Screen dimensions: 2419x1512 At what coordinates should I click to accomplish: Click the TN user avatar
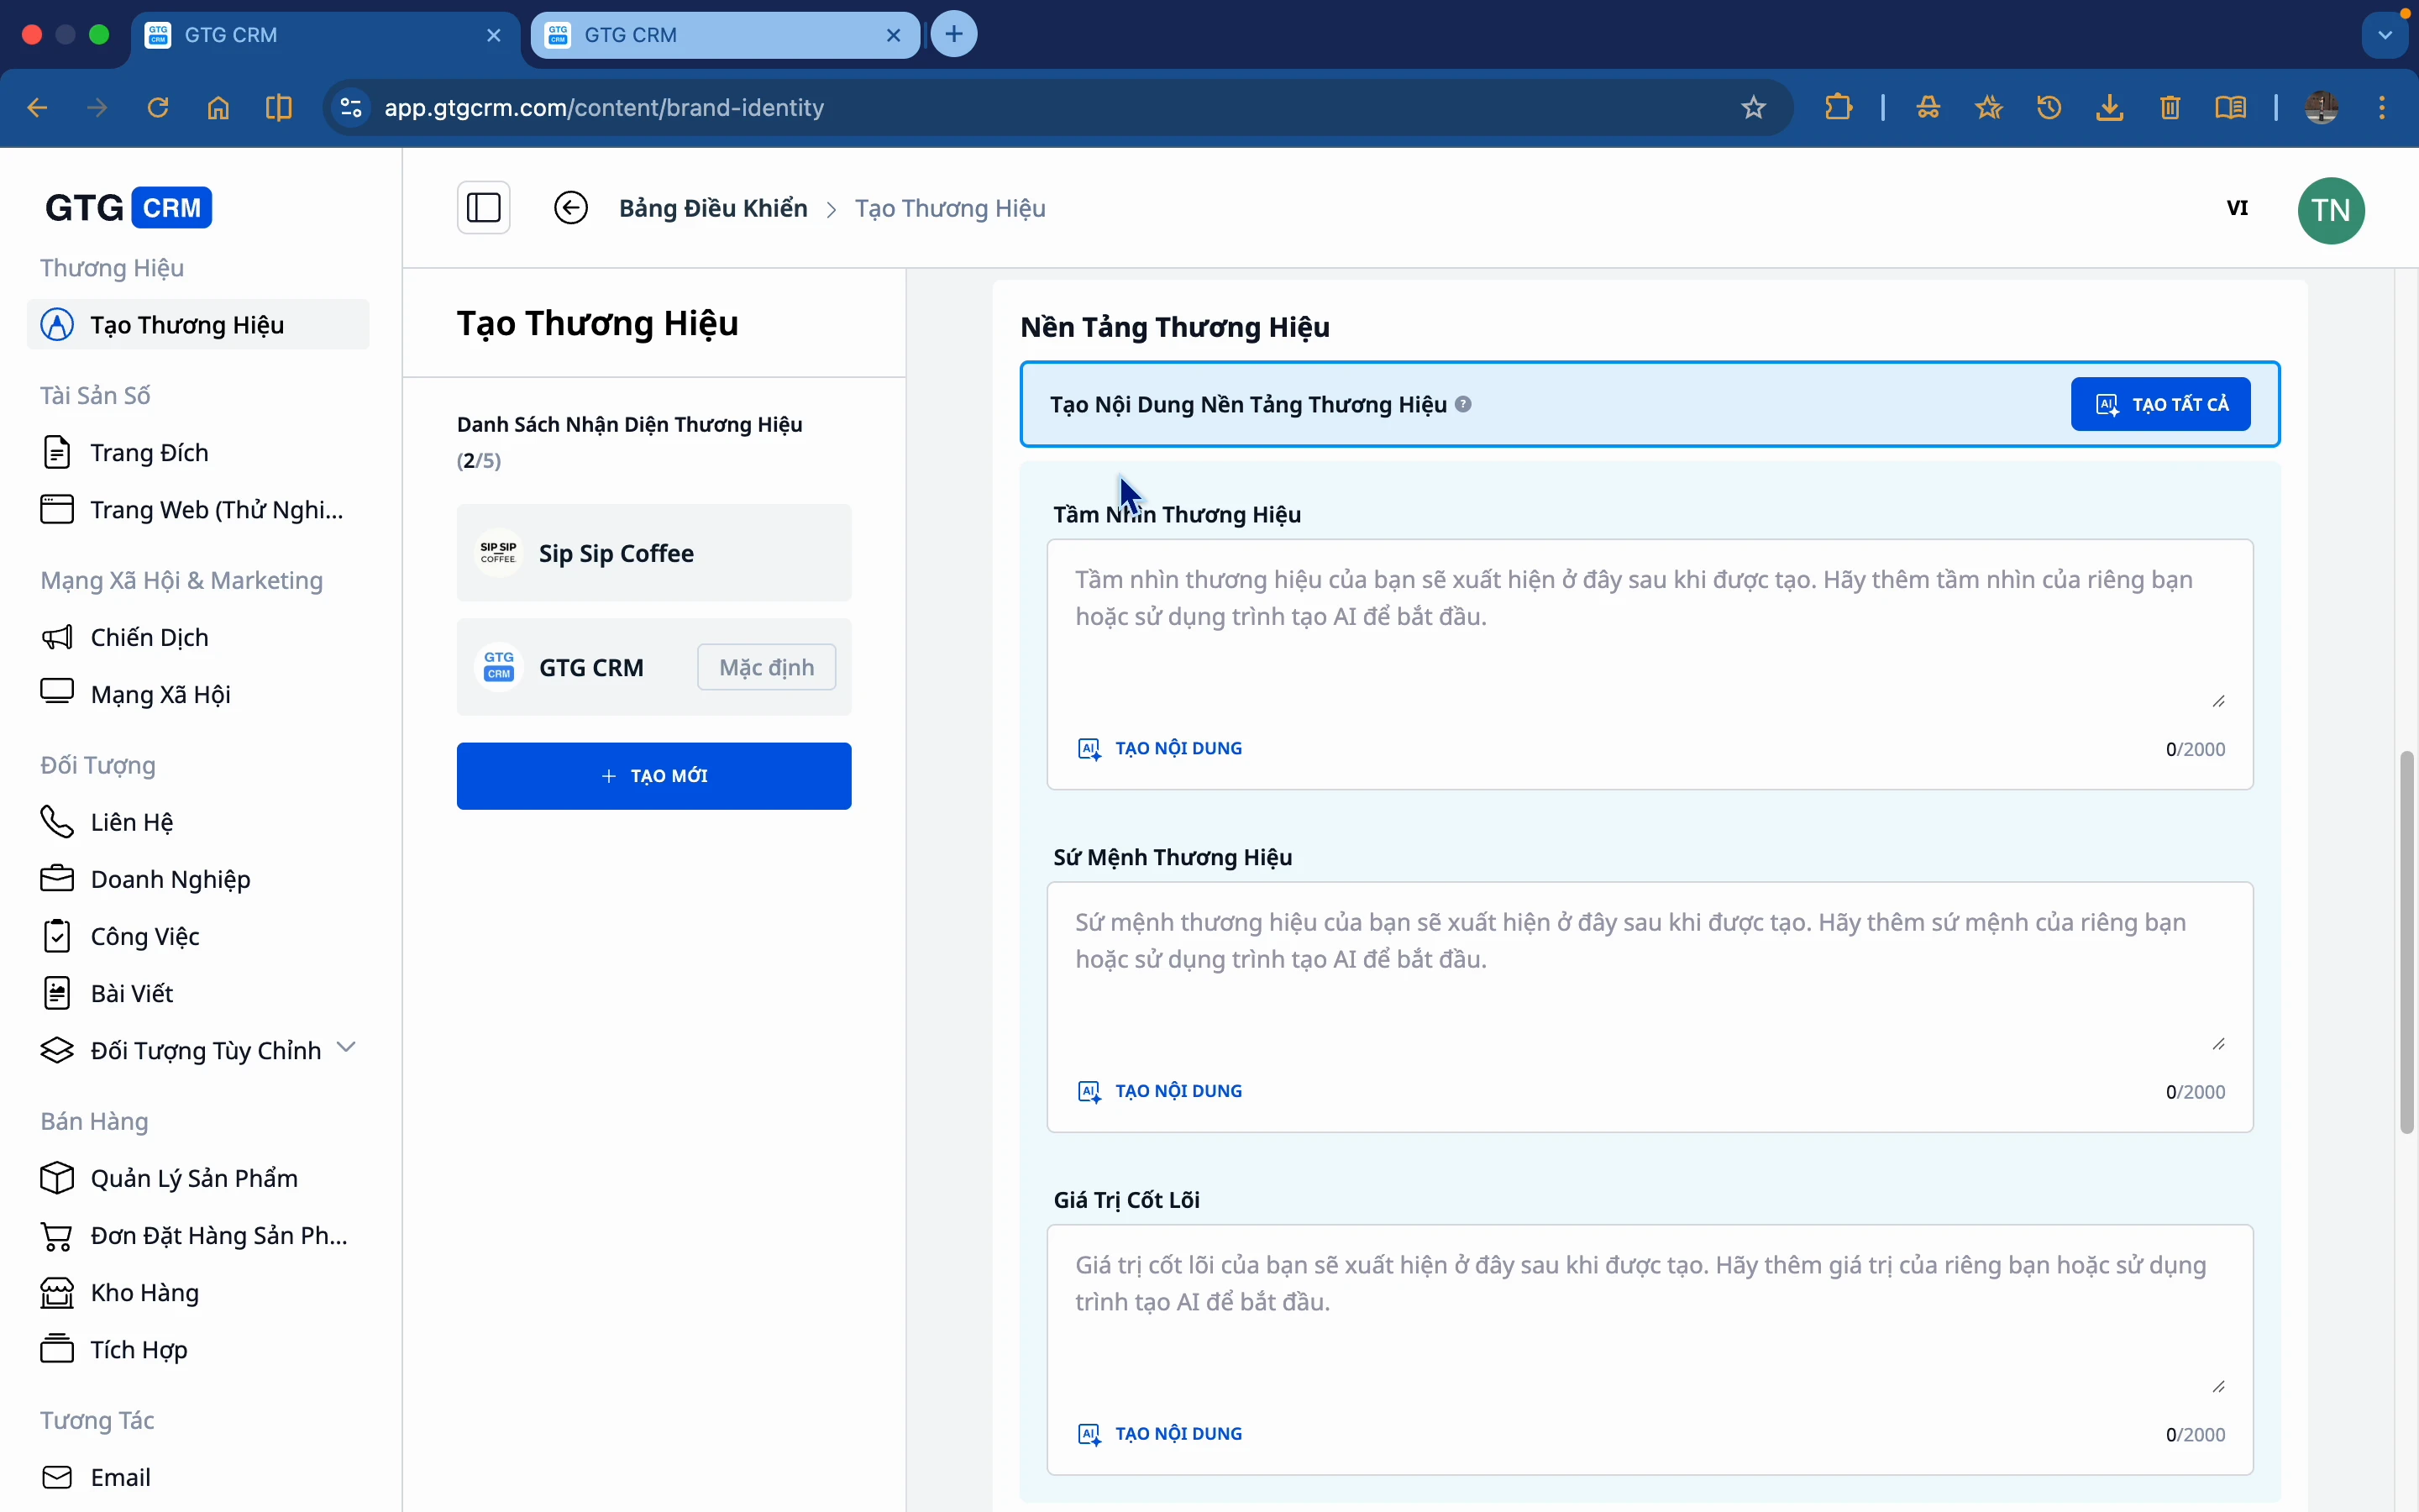[2330, 210]
